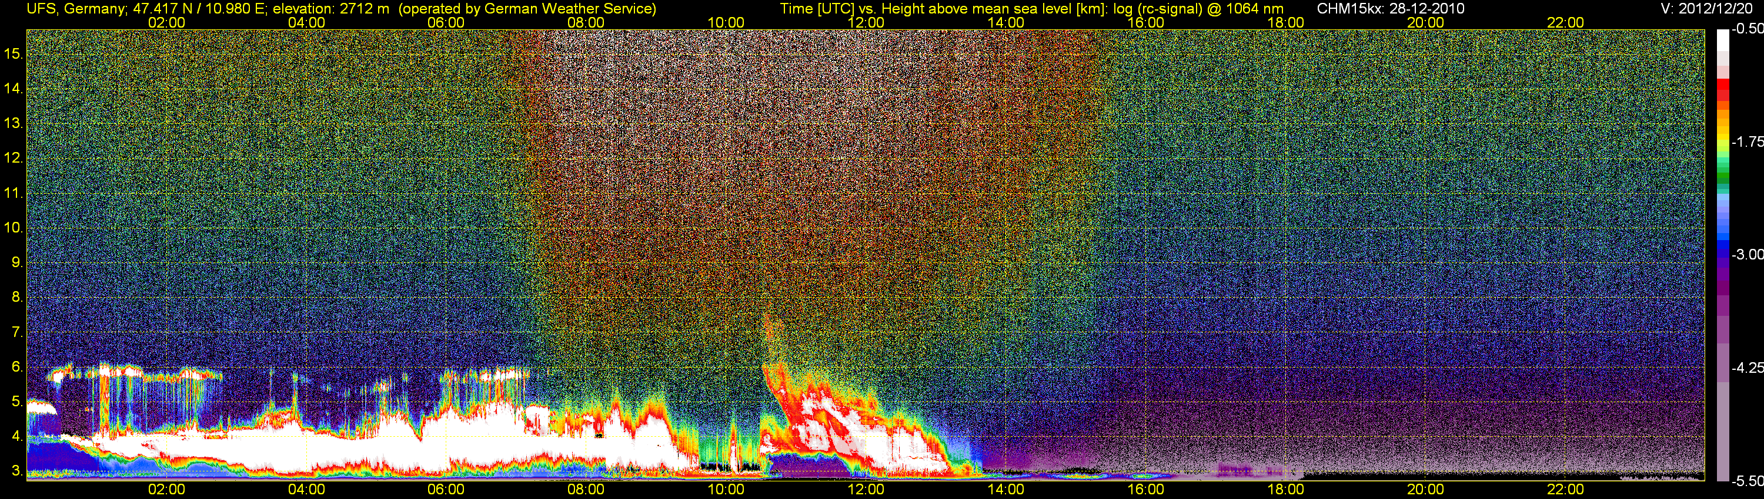Click the '5.' height axis label
Viewport: 1764px width, 499px height.
coord(17,402)
